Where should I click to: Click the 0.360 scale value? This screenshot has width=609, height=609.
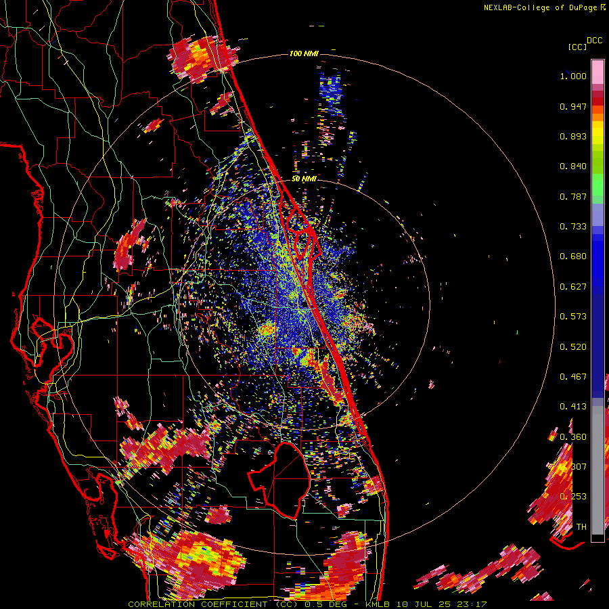[x=573, y=437]
